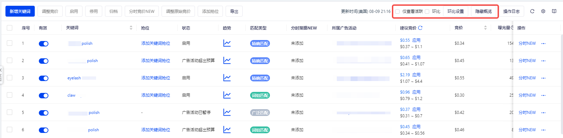Viewport: 563px width, 138px height.
Task: Toggle the 有效 switch for row 1
Action: [x=44, y=43]
